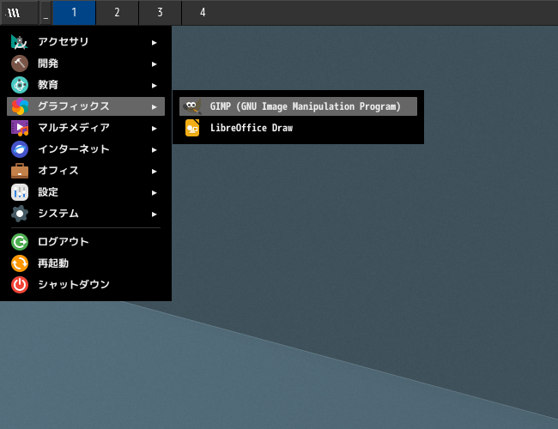Expand 設定 submenu arrow
Viewport: 558px width, 429px height.
[x=154, y=193]
